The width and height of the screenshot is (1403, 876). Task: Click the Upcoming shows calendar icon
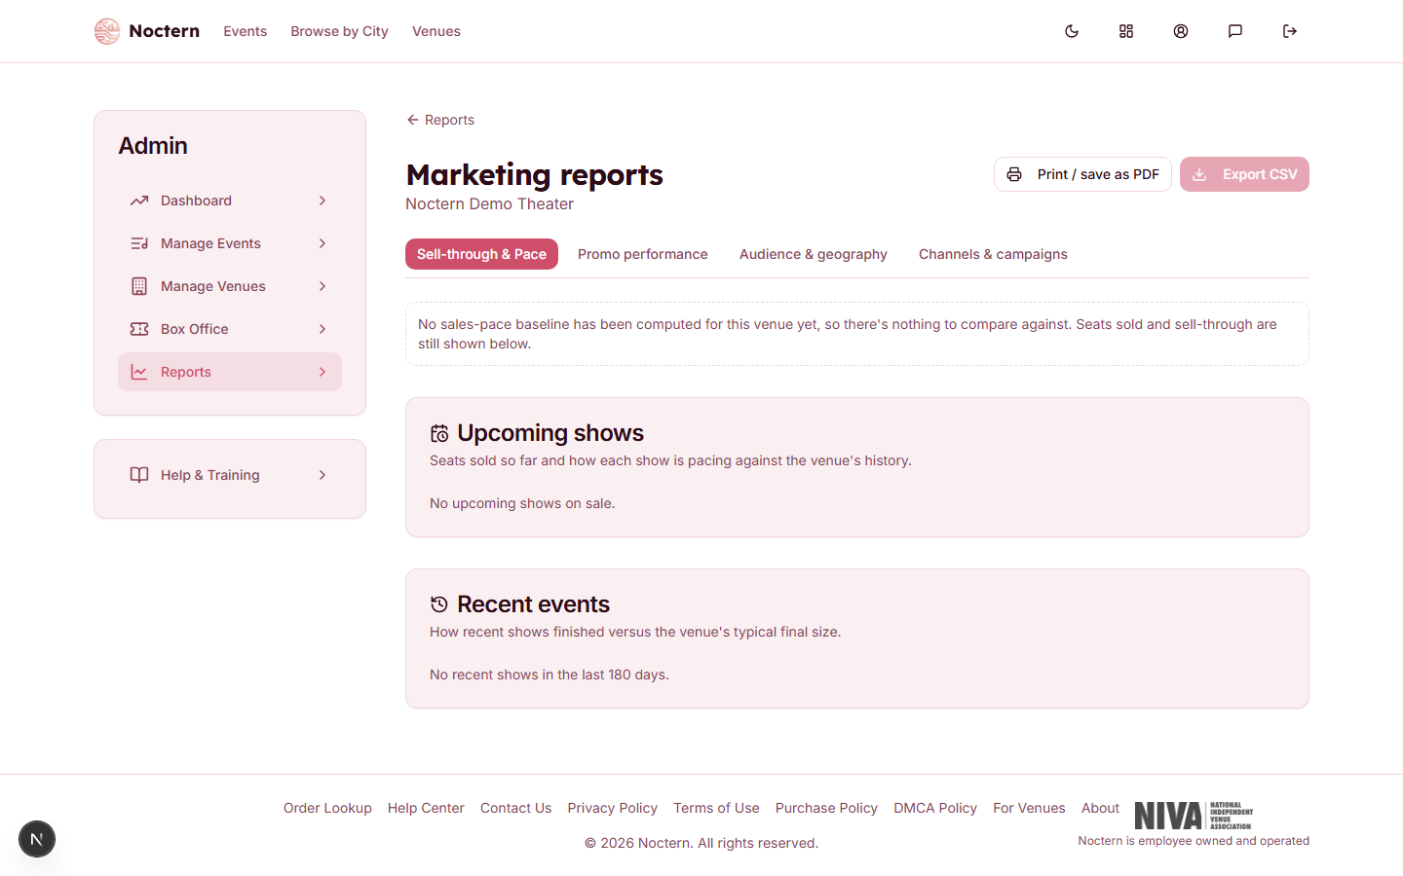pos(439,433)
